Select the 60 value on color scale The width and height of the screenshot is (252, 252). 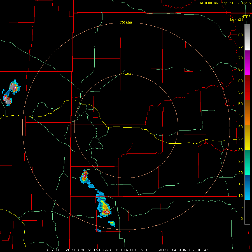[241, 81]
